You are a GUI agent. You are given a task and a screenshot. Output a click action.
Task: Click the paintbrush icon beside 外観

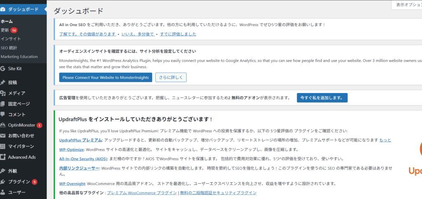2,171
